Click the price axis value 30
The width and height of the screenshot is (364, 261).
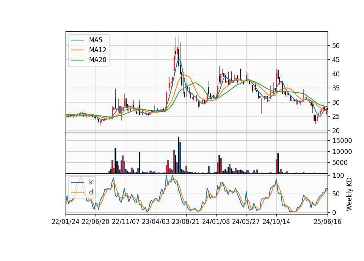pos(336,103)
